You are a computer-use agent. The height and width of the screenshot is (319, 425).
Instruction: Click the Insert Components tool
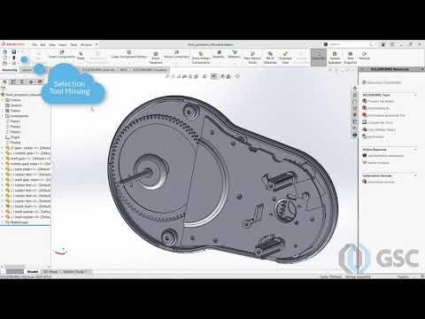(x=62, y=55)
